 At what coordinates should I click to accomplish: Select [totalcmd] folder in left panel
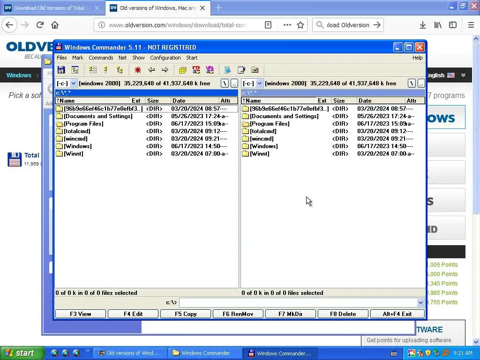[x=146, y=131]
